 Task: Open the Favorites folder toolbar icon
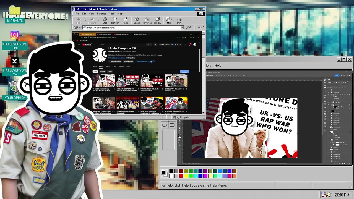click(x=147, y=21)
